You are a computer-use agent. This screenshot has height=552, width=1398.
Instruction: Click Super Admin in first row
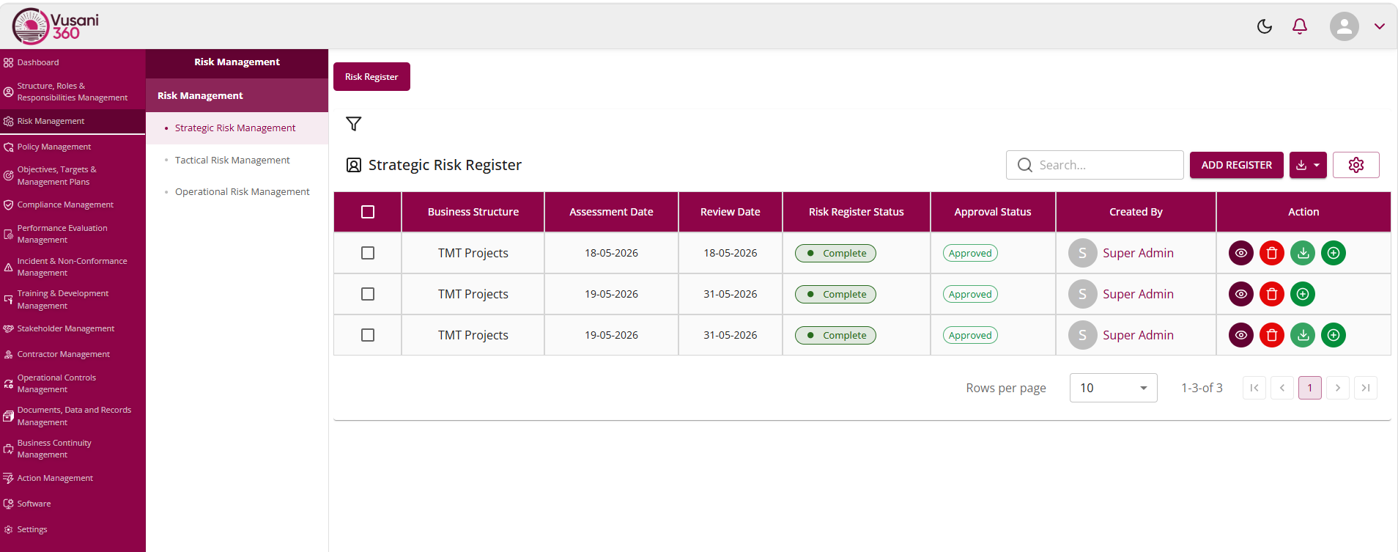[x=1138, y=253]
